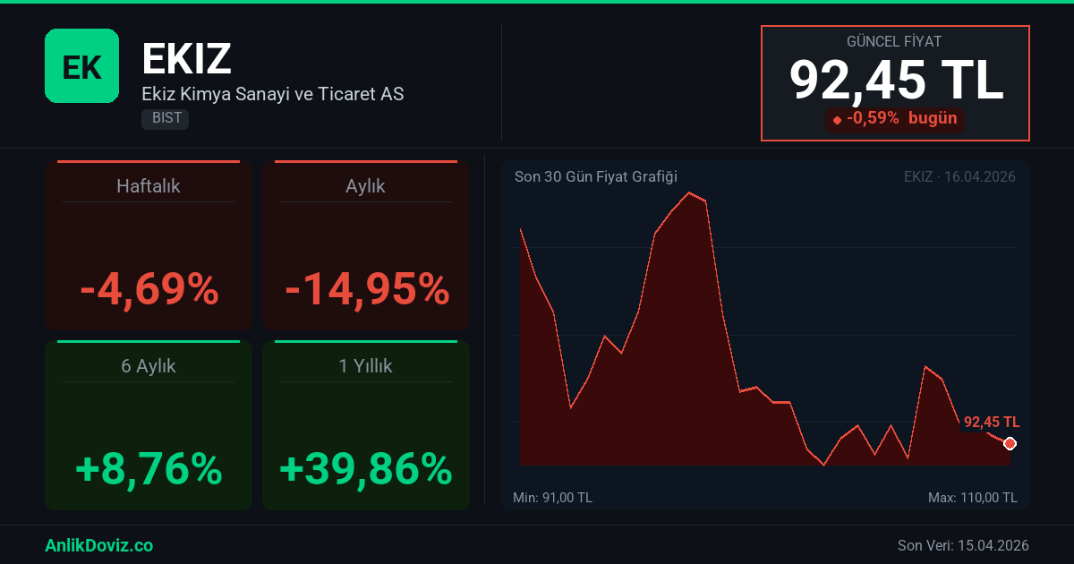Click the 92,45 TL current price value
The width and height of the screenshot is (1074, 564).
(895, 80)
